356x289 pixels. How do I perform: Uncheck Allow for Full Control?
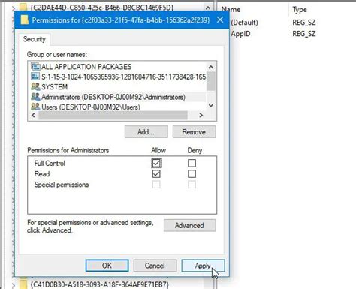pyautogui.click(x=156, y=163)
